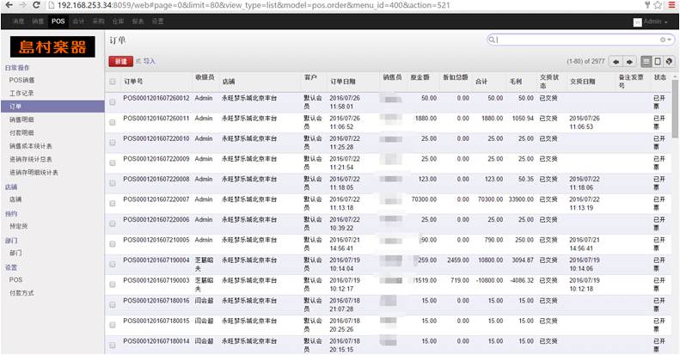This screenshot has width=680, height=355.
Task: Tick the select-all checkbox in table header
Action: 113,82
